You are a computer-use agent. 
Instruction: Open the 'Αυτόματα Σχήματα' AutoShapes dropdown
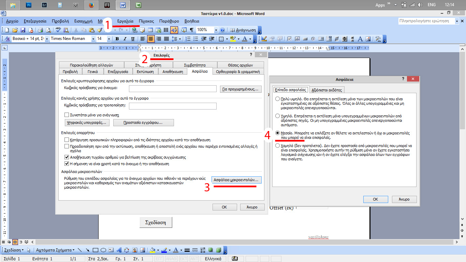(55, 250)
